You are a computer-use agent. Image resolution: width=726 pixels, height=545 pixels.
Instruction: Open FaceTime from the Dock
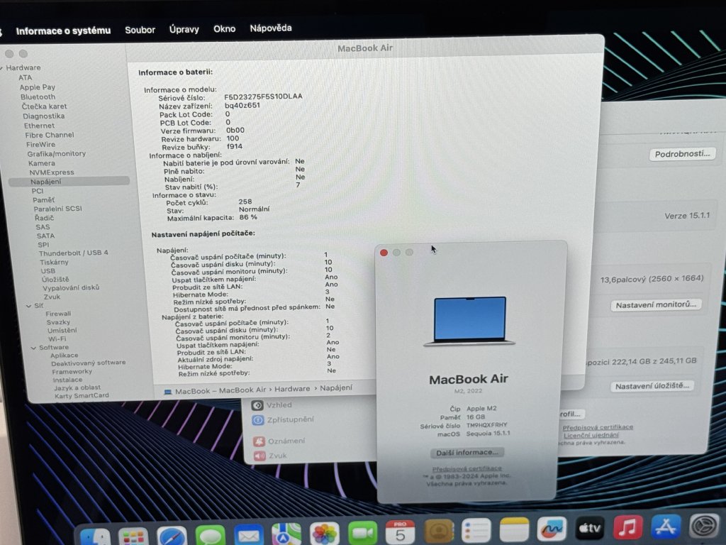(362, 532)
